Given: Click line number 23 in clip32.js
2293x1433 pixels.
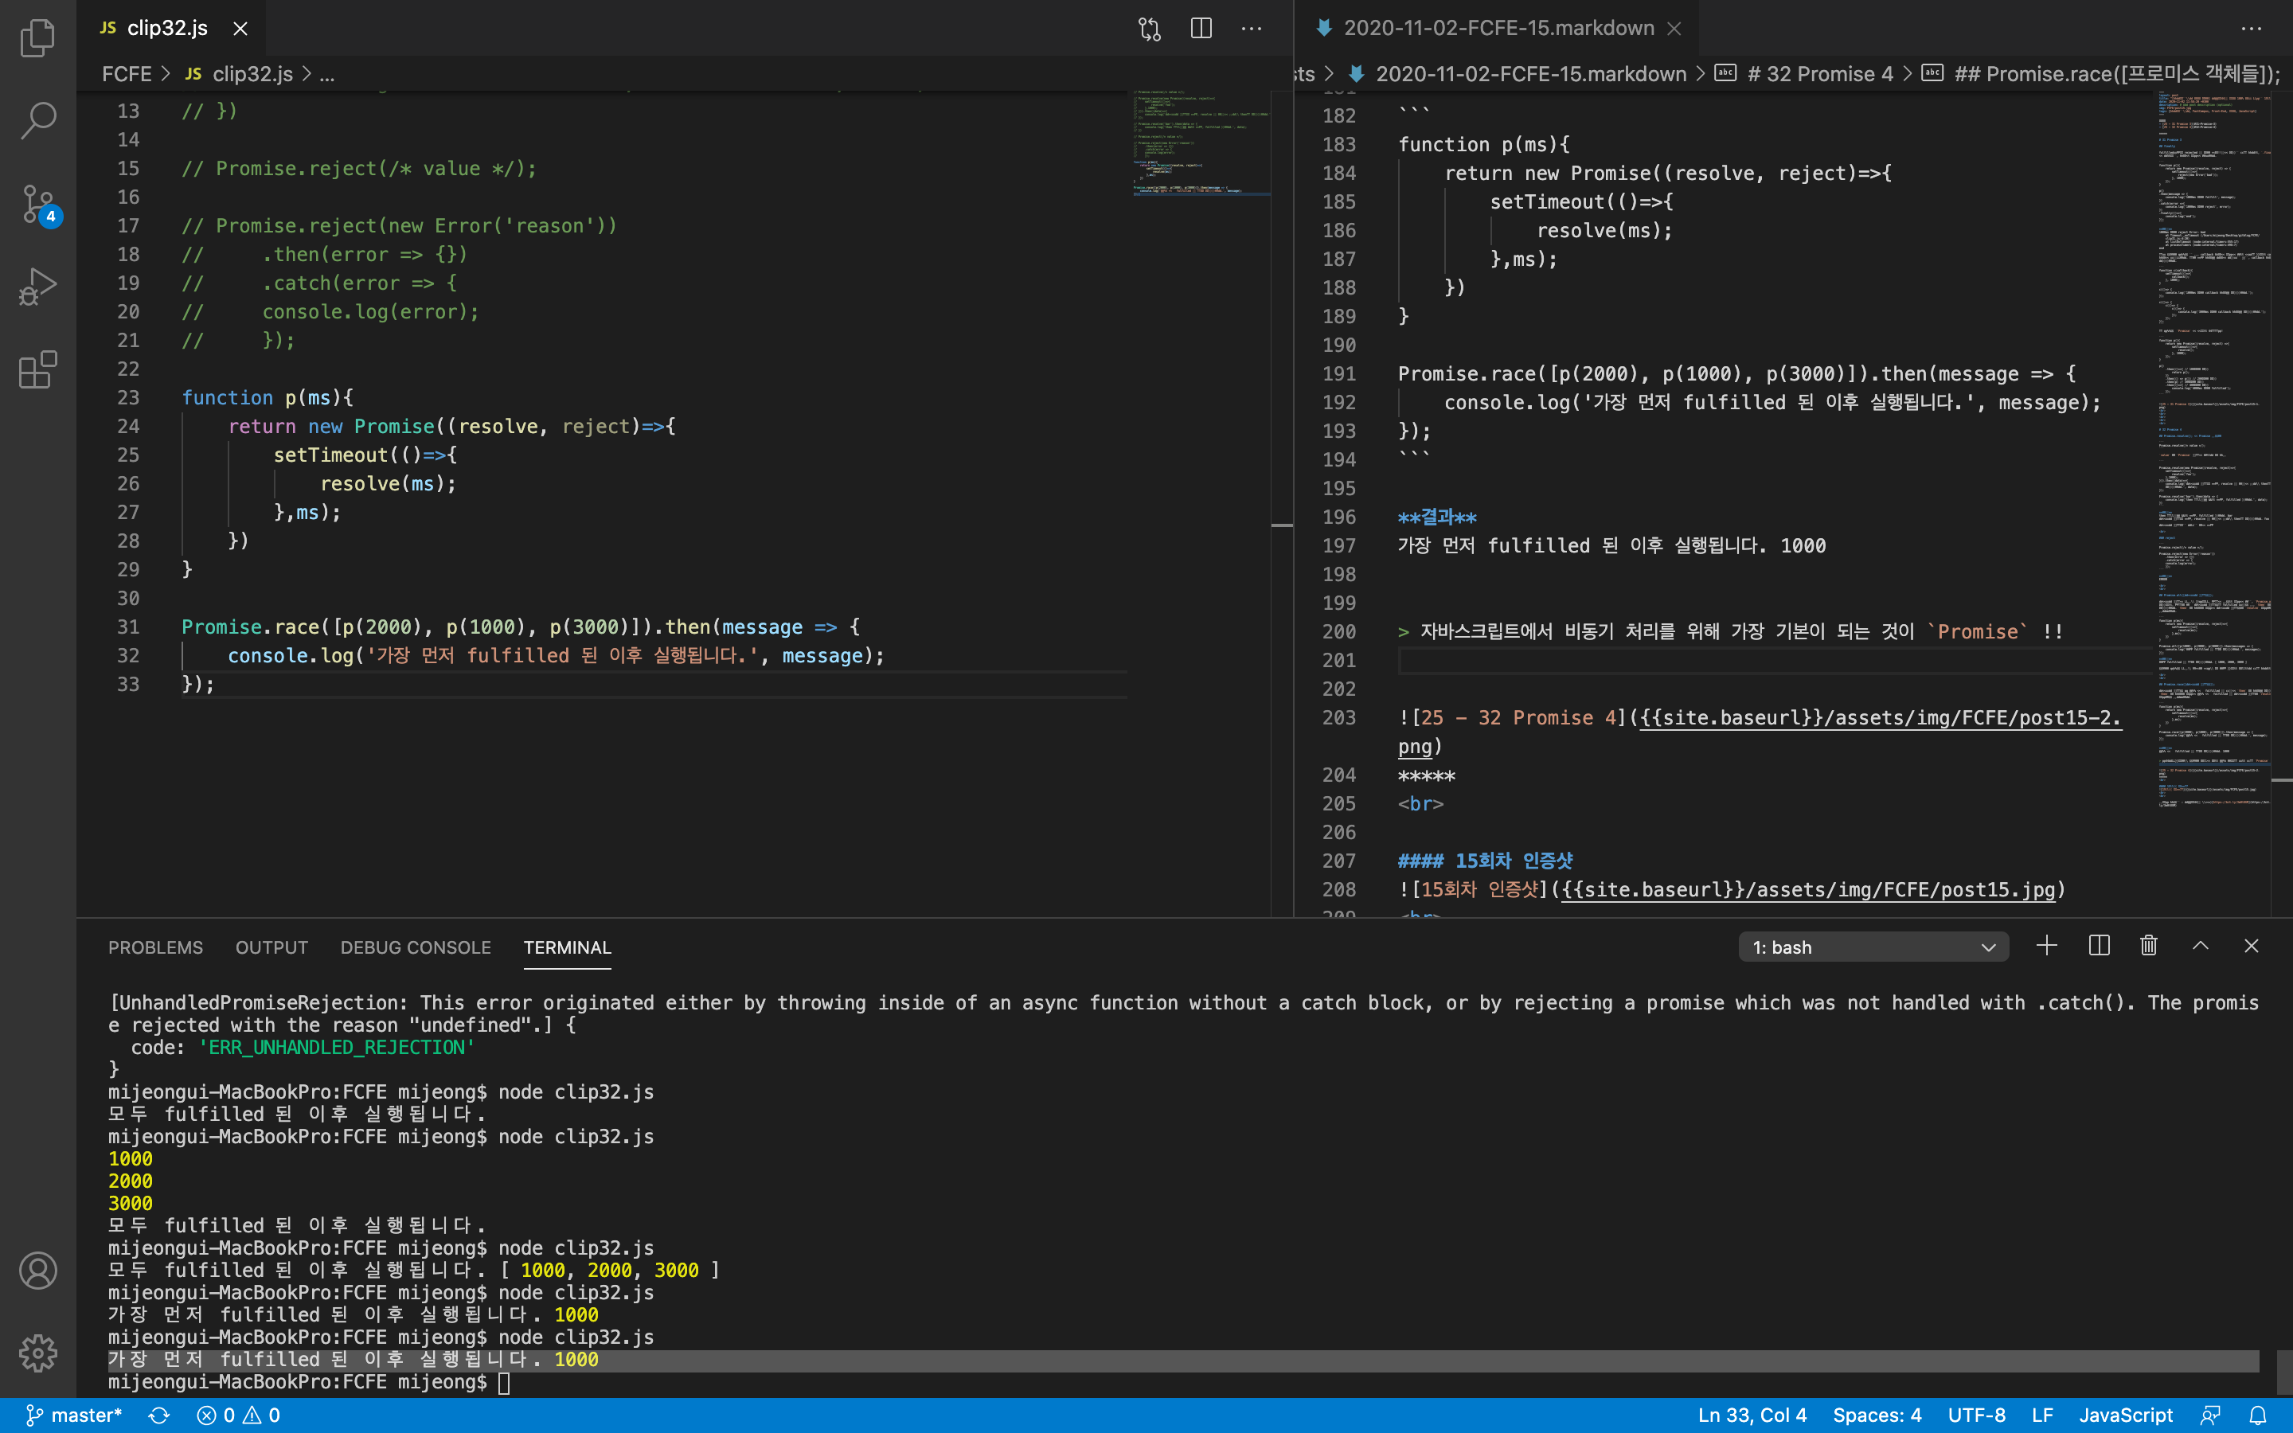Looking at the screenshot, I should tap(128, 398).
